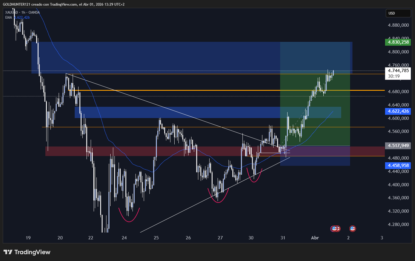Click the 4.360,000 price axis value

coord(398,198)
